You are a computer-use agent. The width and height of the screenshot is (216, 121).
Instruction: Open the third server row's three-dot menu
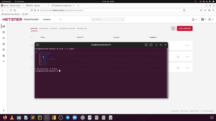pos(187,68)
